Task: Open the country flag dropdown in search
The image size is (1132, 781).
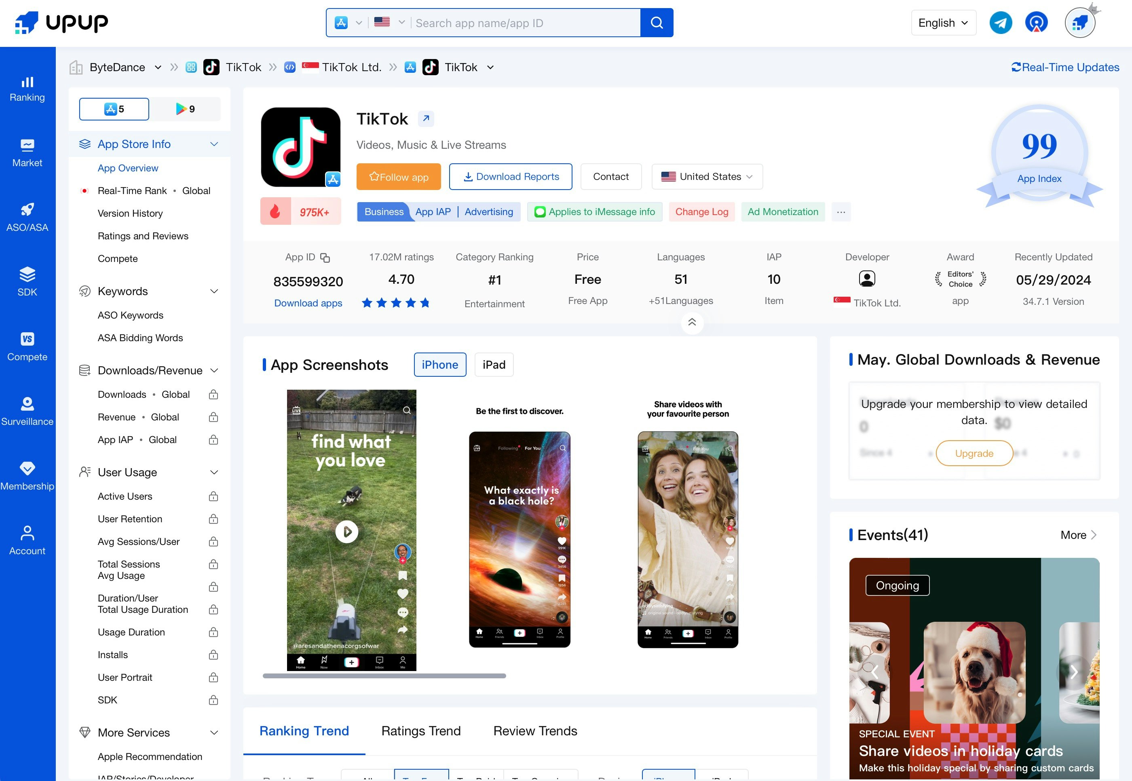Action: pyautogui.click(x=389, y=23)
